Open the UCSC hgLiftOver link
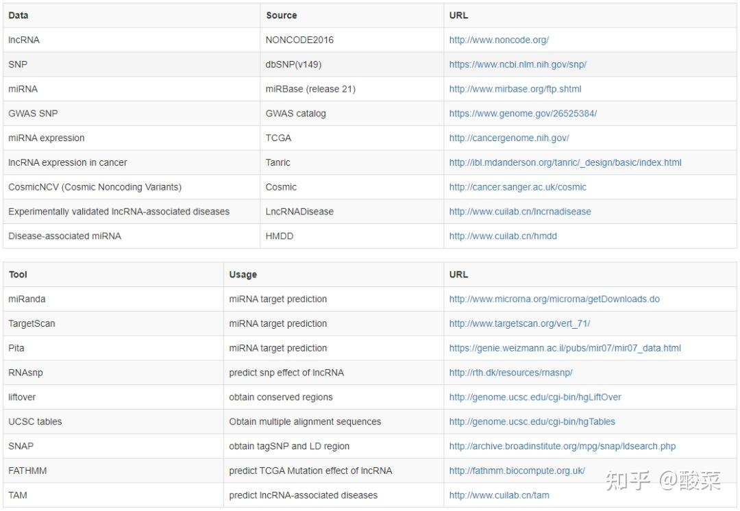This screenshot has height=511, width=740. tap(535, 397)
